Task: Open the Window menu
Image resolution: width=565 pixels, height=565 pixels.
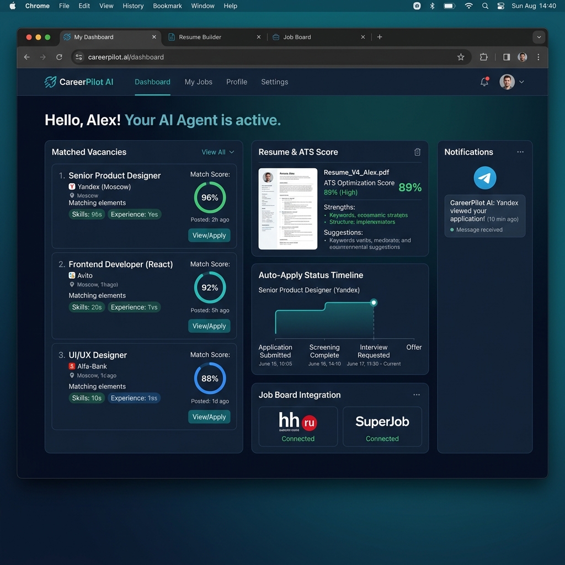Action: pyautogui.click(x=202, y=6)
